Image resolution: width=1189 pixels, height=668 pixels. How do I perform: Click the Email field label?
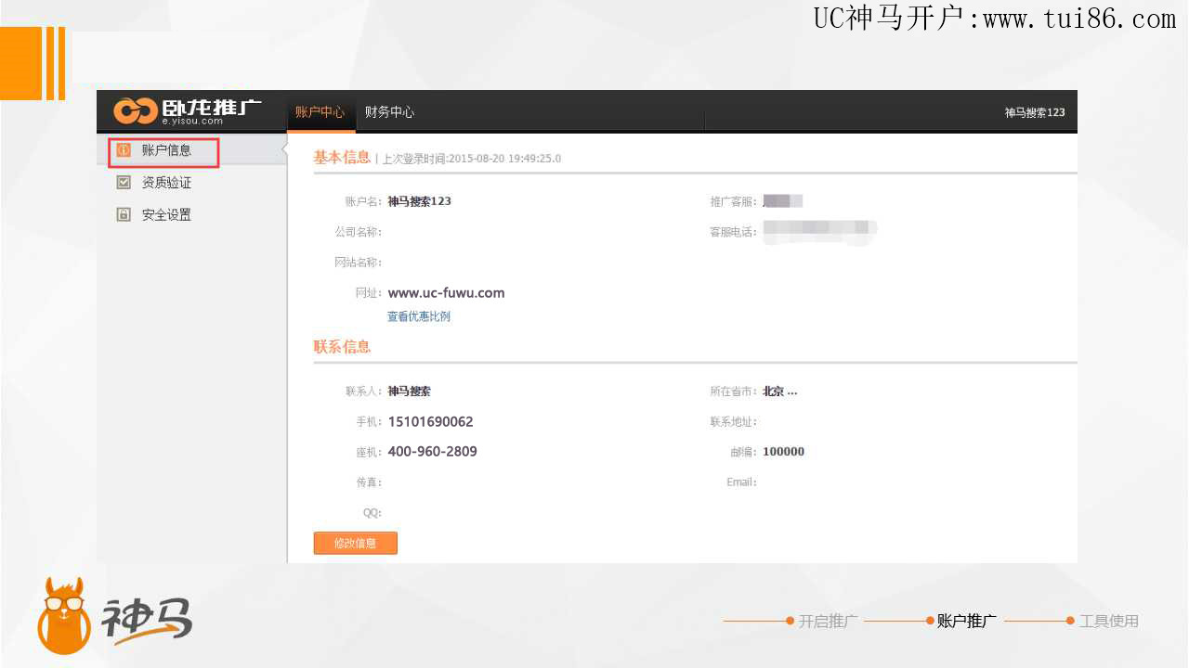(x=742, y=482)
